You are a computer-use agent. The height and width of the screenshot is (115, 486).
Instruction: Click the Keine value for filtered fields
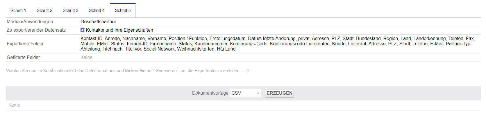tap(86, 57)
